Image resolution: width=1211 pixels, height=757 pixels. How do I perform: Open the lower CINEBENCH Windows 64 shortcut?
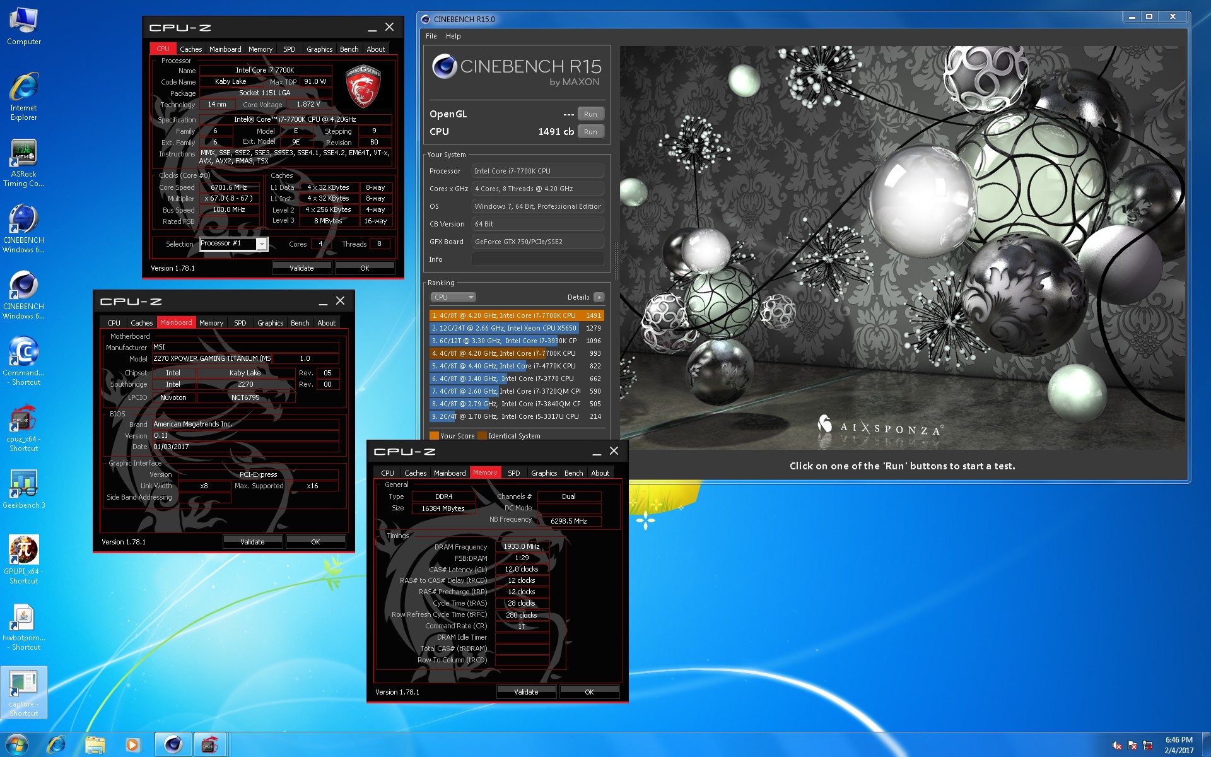[23, 295]
